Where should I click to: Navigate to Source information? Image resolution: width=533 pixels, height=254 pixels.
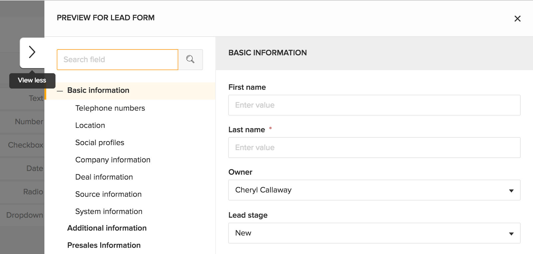[108, 195]
